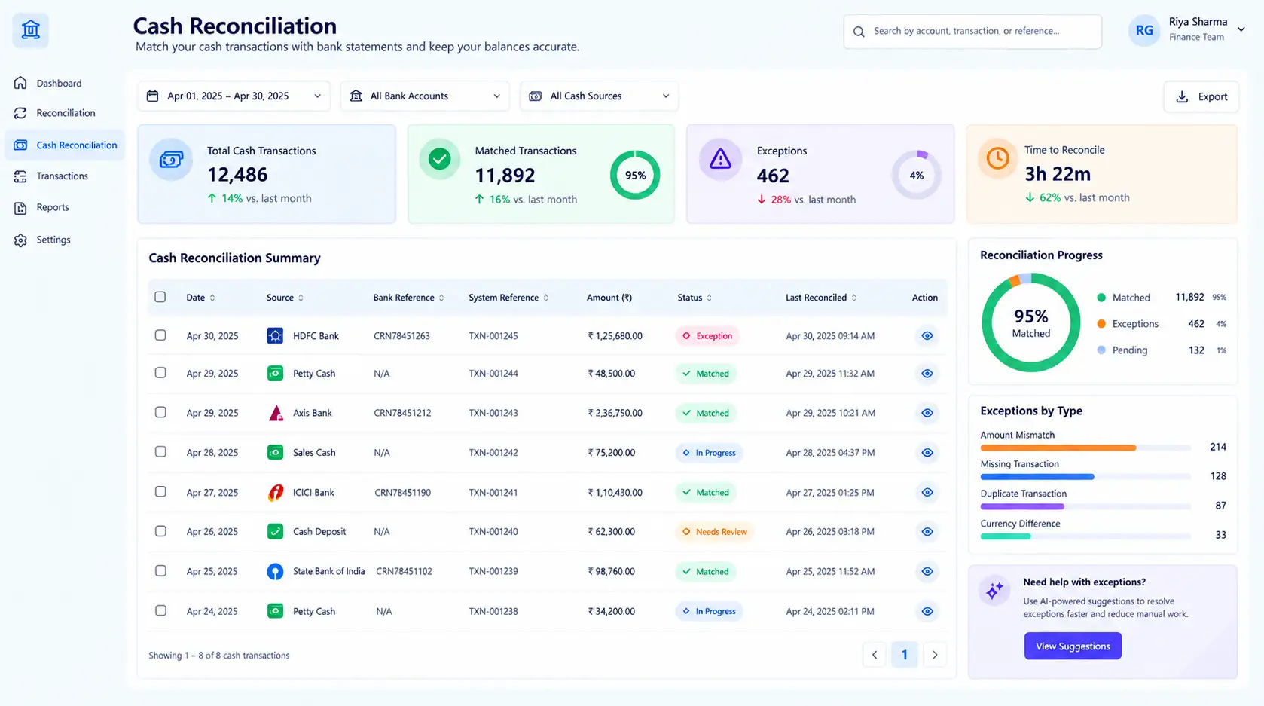Click the Missing Transaction blue progress bar
Screen dimensions: 1264x706
click(x=1037, y=477)
